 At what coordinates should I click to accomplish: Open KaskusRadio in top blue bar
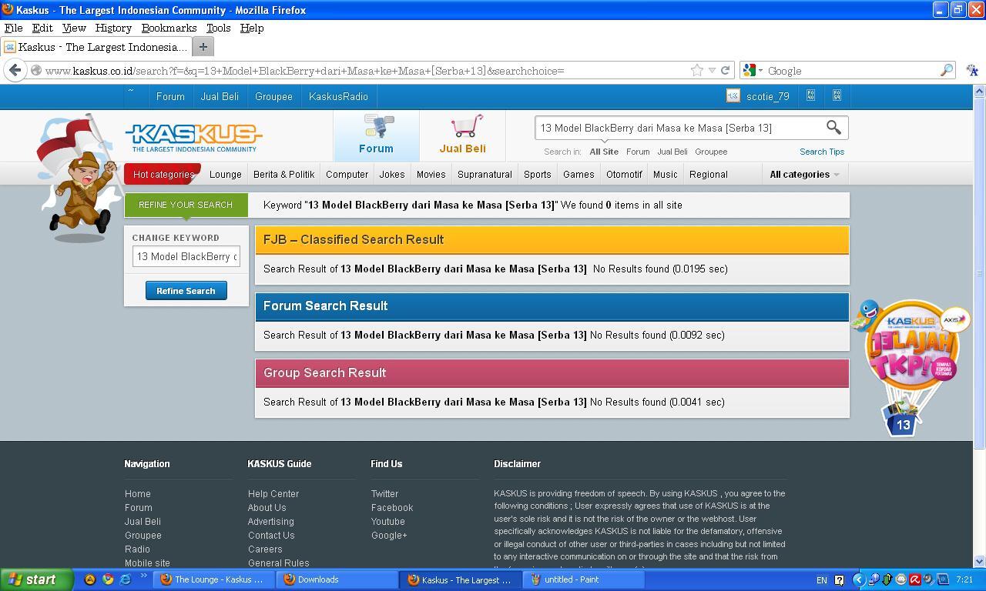coord(338,96)
